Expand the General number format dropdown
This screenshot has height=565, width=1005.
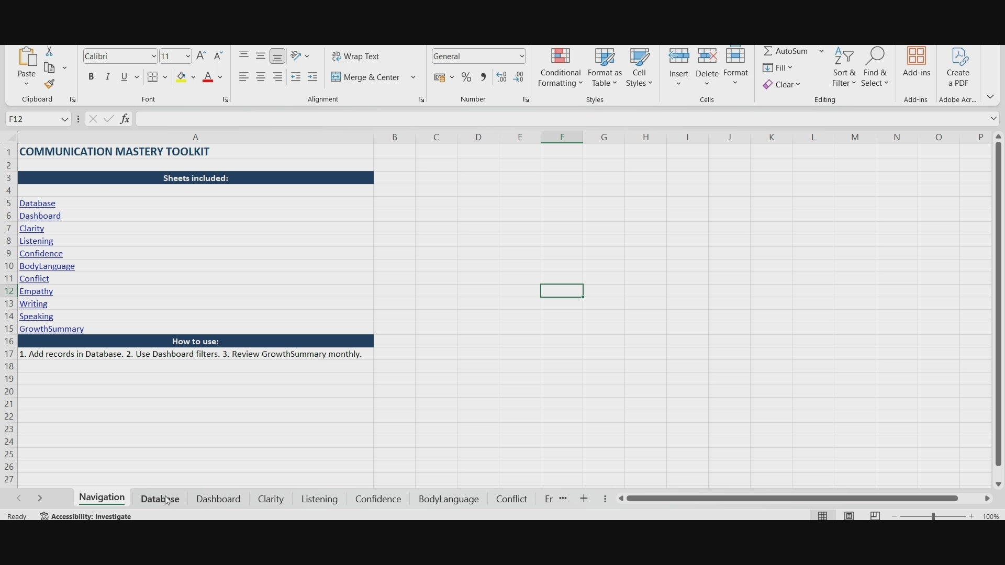tap(522, 56)
